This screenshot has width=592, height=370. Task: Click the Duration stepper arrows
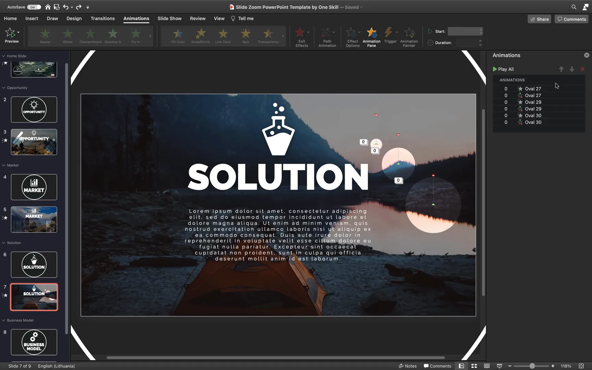pos(480,43)
